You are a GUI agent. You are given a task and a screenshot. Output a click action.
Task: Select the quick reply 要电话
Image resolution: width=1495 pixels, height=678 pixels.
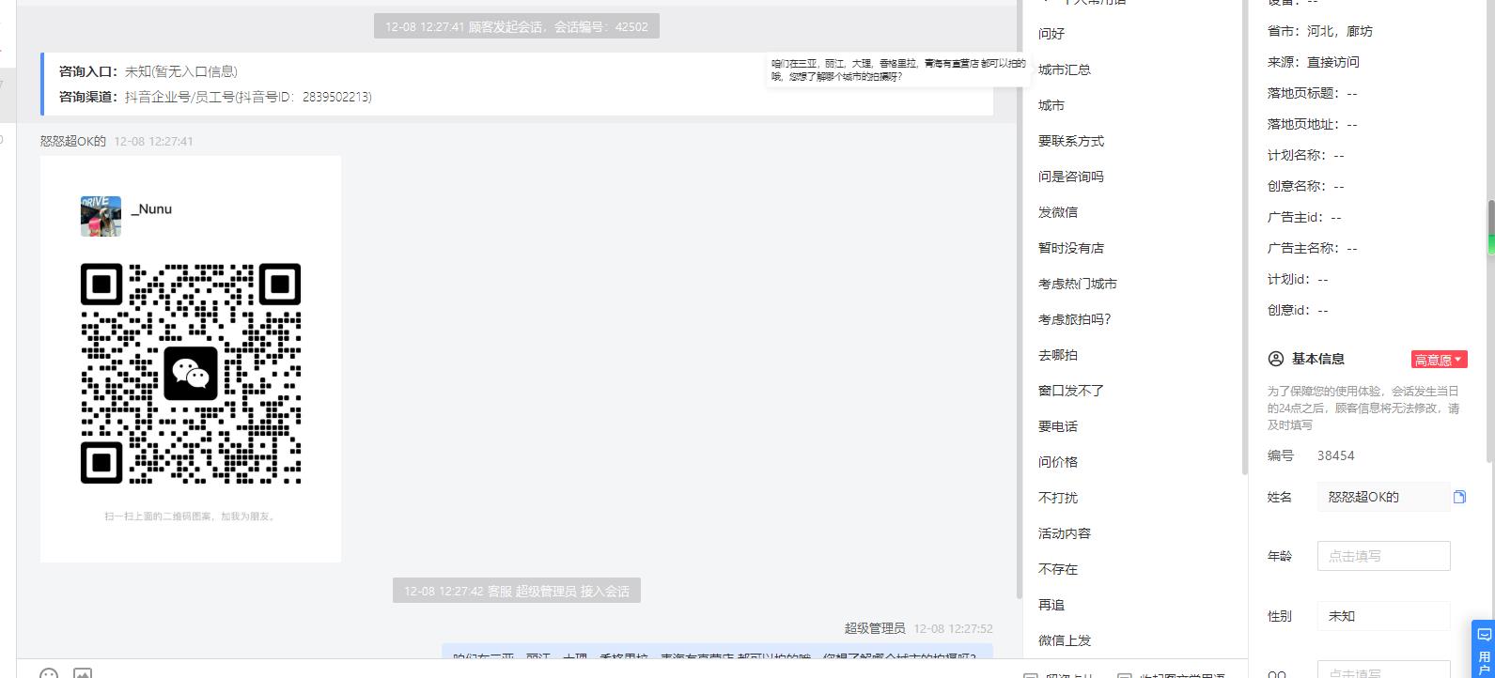(1058, 426)
